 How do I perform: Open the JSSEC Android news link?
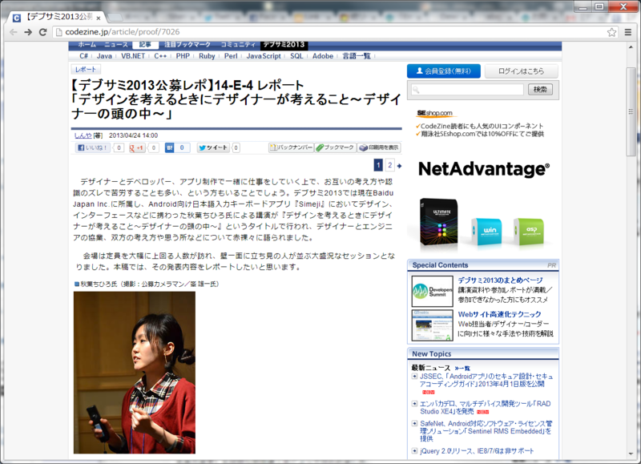(x=486, y=380)
